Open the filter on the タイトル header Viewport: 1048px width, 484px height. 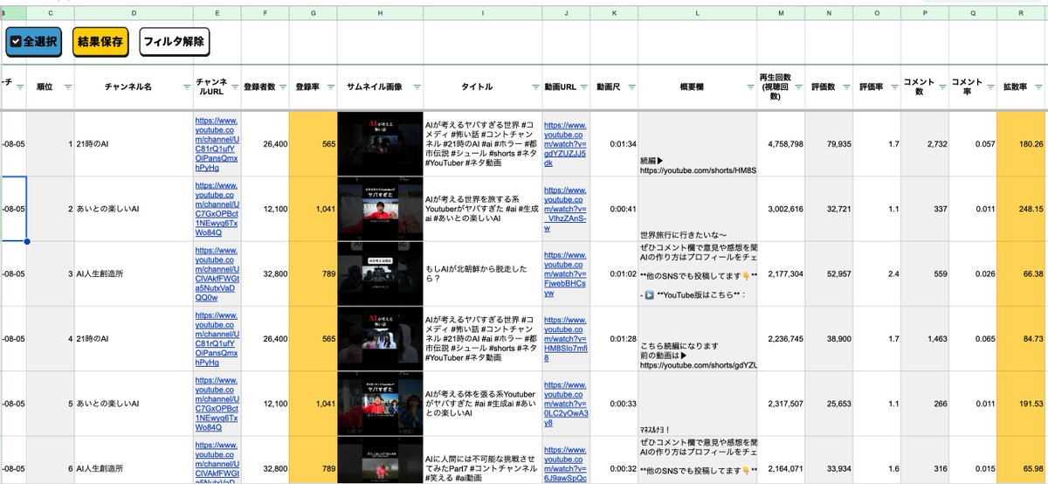coord(534,87)
